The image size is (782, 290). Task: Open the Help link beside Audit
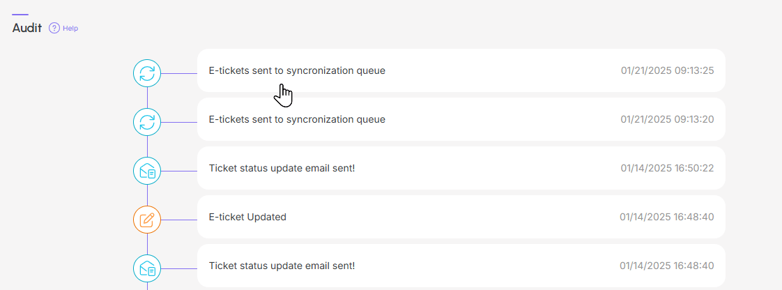70,29
